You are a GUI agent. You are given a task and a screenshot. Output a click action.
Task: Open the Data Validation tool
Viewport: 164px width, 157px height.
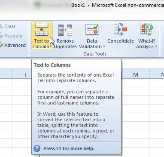92,36
